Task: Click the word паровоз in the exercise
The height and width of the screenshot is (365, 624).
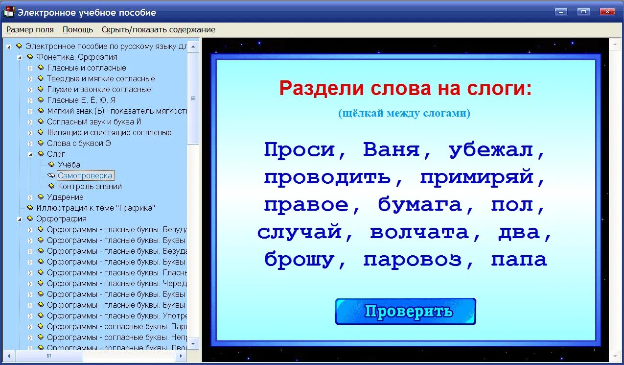Action: (413, 260)
